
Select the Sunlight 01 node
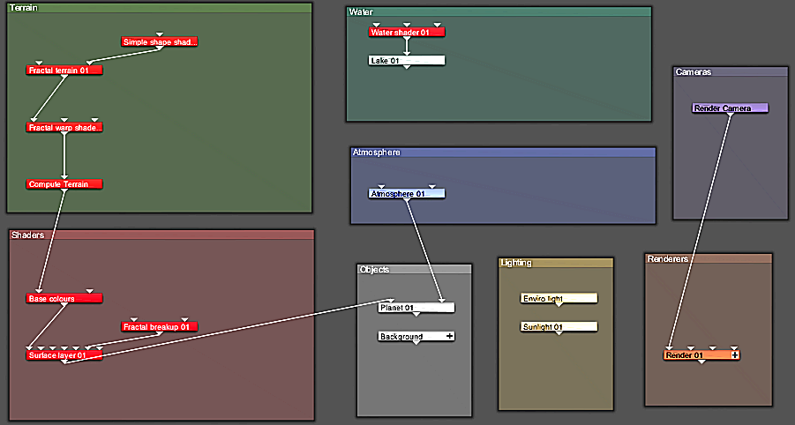[559, 327]
